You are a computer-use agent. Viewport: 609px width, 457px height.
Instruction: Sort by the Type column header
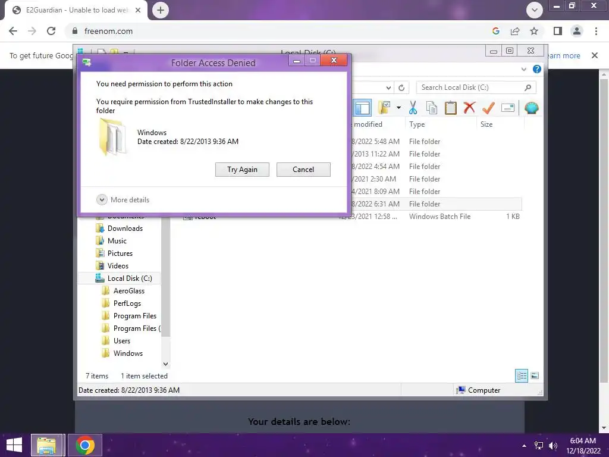point(417,124)
